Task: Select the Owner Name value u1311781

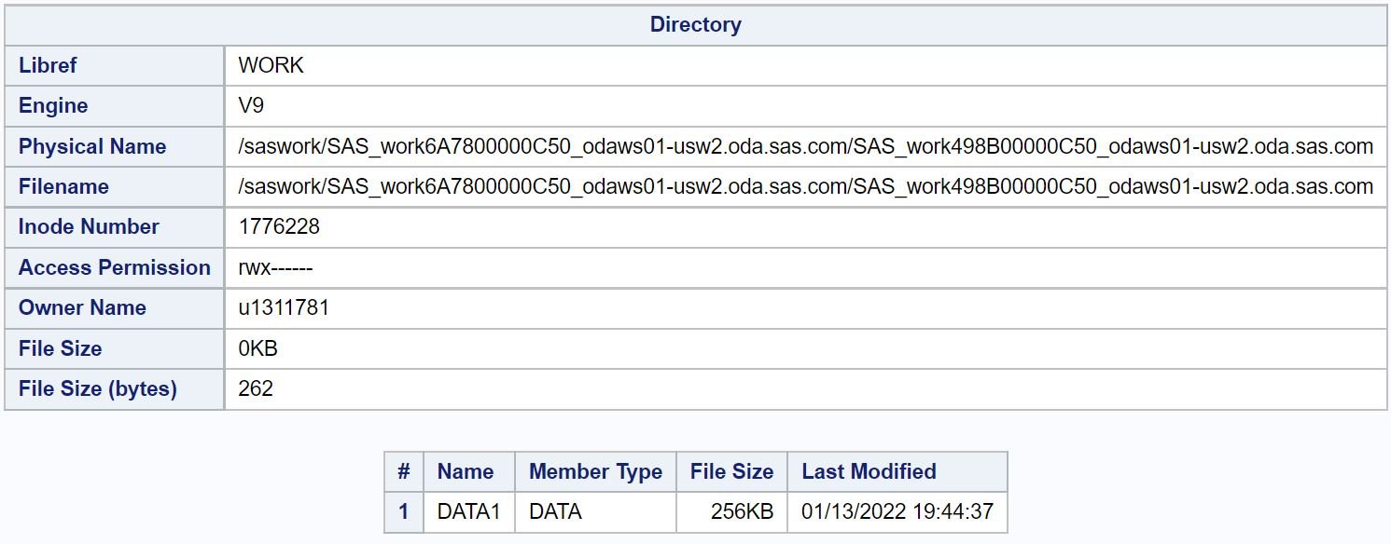Action: [x=284, y=307]
